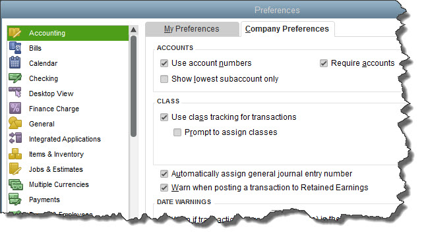Uncheck Warn when posting to Retained Earnings
This screenshot has height=239, width=426.
(164, 188)
